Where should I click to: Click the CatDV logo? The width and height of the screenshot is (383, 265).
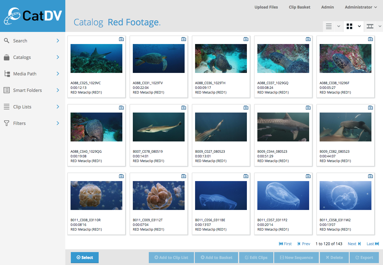click(33, 16)
